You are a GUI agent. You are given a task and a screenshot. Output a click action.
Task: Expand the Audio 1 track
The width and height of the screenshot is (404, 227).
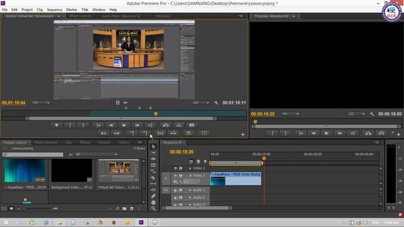(x=190, y=190)
